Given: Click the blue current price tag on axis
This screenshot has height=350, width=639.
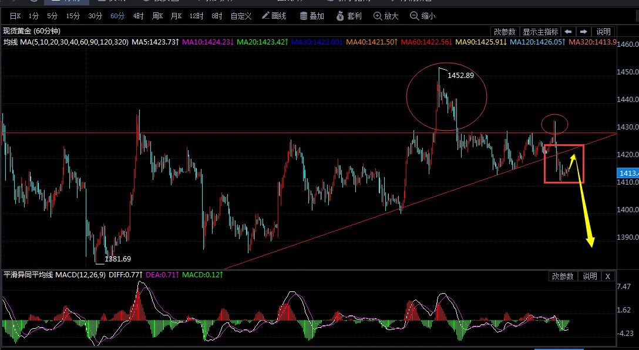Looking at the screenshot, I should point(628,174).
